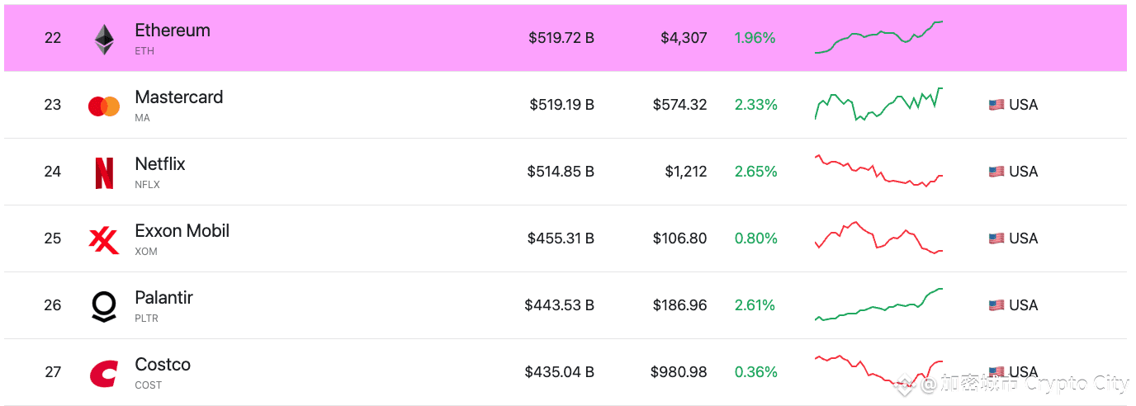Image resolution: width=1136 pixels, height=406 pixels.
Task: Open the Costco company name link
Action: [x=163, y=365]
